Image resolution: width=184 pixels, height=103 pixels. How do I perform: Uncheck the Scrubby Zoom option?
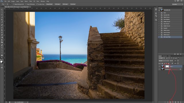tap(37, 4)
